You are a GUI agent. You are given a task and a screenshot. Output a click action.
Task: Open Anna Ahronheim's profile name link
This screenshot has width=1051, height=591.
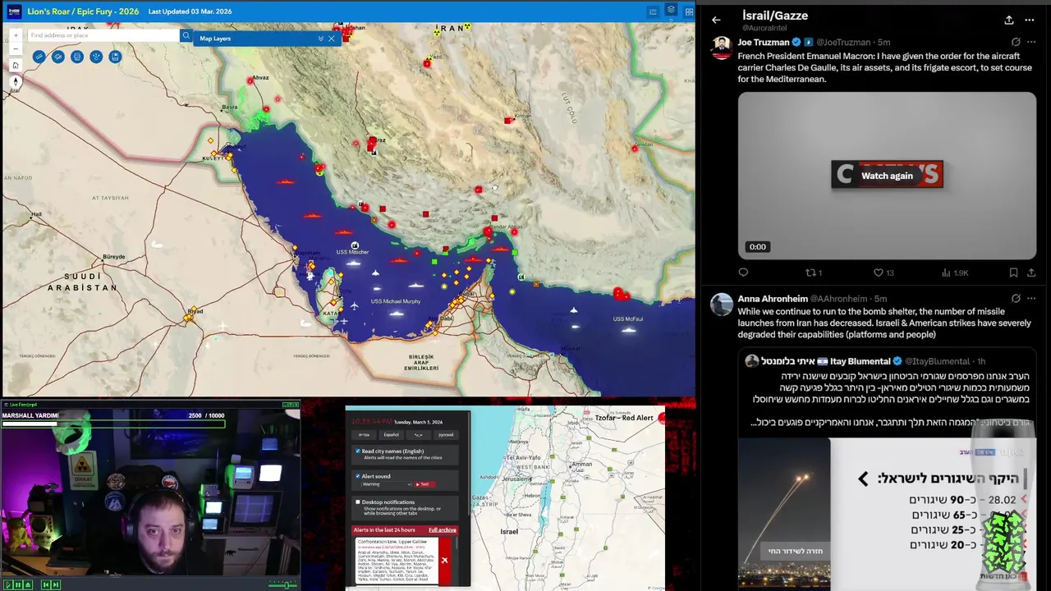(772, 299)
